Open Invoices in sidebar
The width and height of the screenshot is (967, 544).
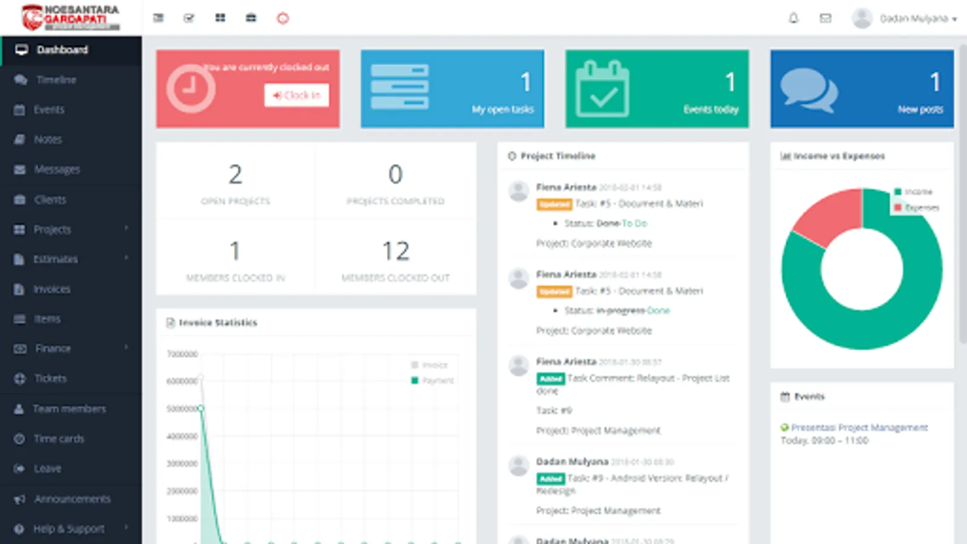tap(71, 289)
